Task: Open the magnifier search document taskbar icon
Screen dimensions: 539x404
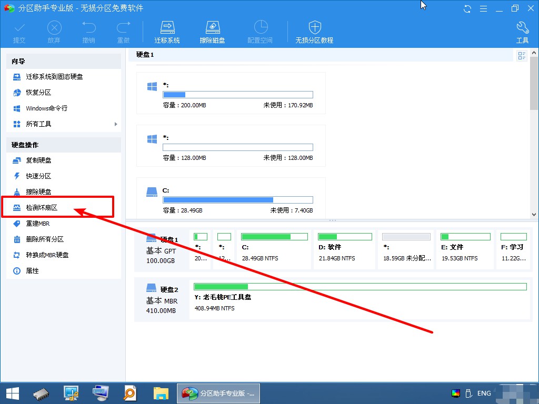Action: [x=131, y=393]
